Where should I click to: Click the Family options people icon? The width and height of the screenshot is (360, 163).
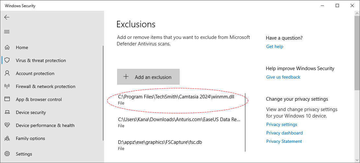pyautogui.click(x=7, y=138)
